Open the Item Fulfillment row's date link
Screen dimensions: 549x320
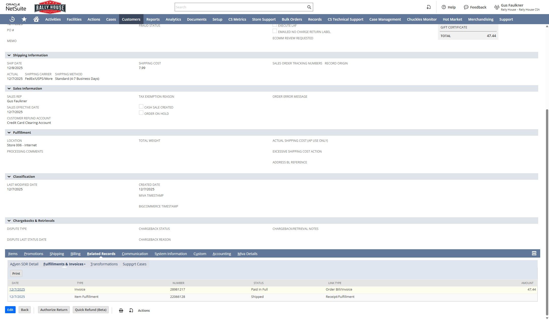pos(17,297)
